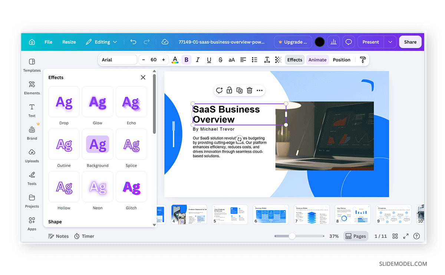
Task: Check cloud save status icon
Action: point(165,42)
